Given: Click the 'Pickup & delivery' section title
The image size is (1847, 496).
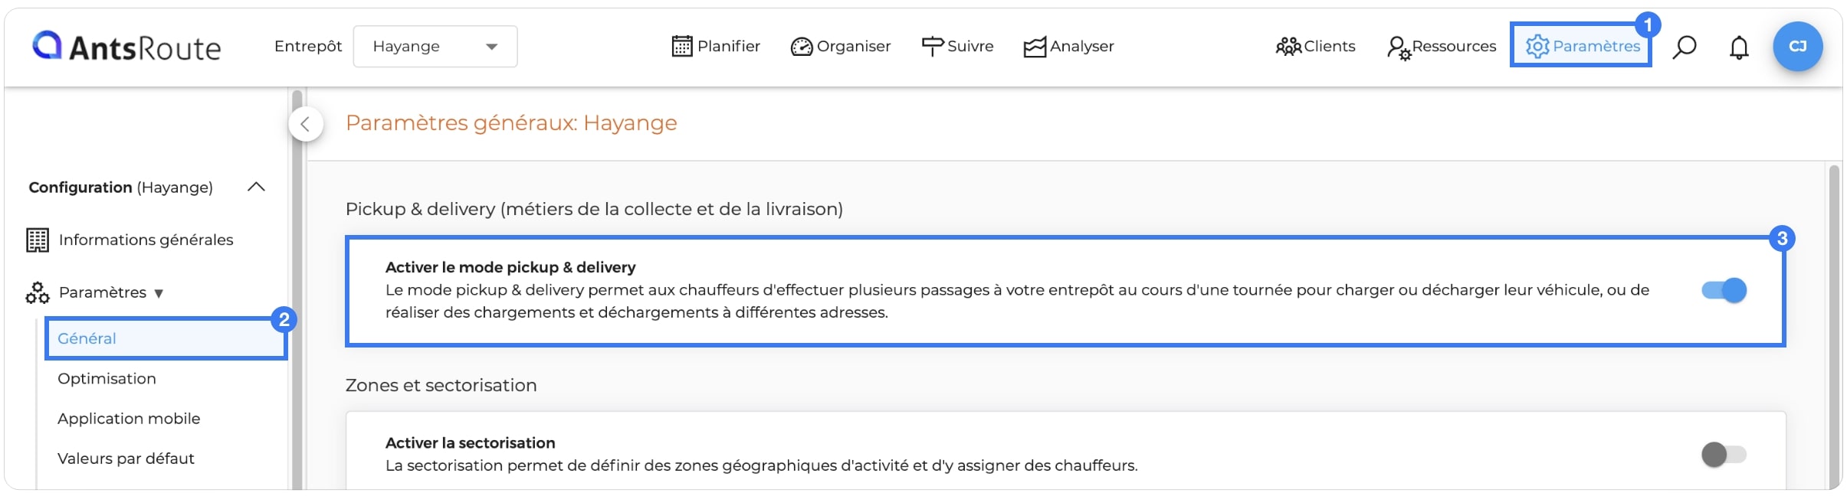Looking at the screenshot, I should point(594,209).
